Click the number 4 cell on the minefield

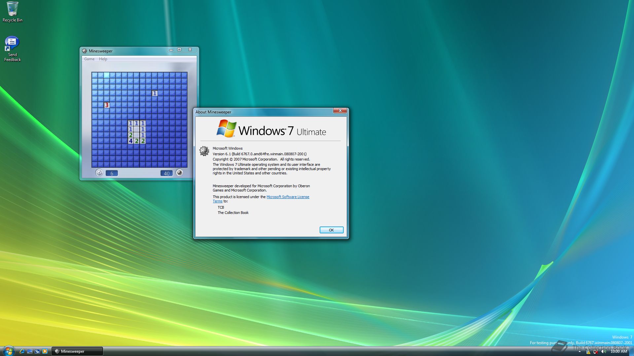[x=131, y=141]
